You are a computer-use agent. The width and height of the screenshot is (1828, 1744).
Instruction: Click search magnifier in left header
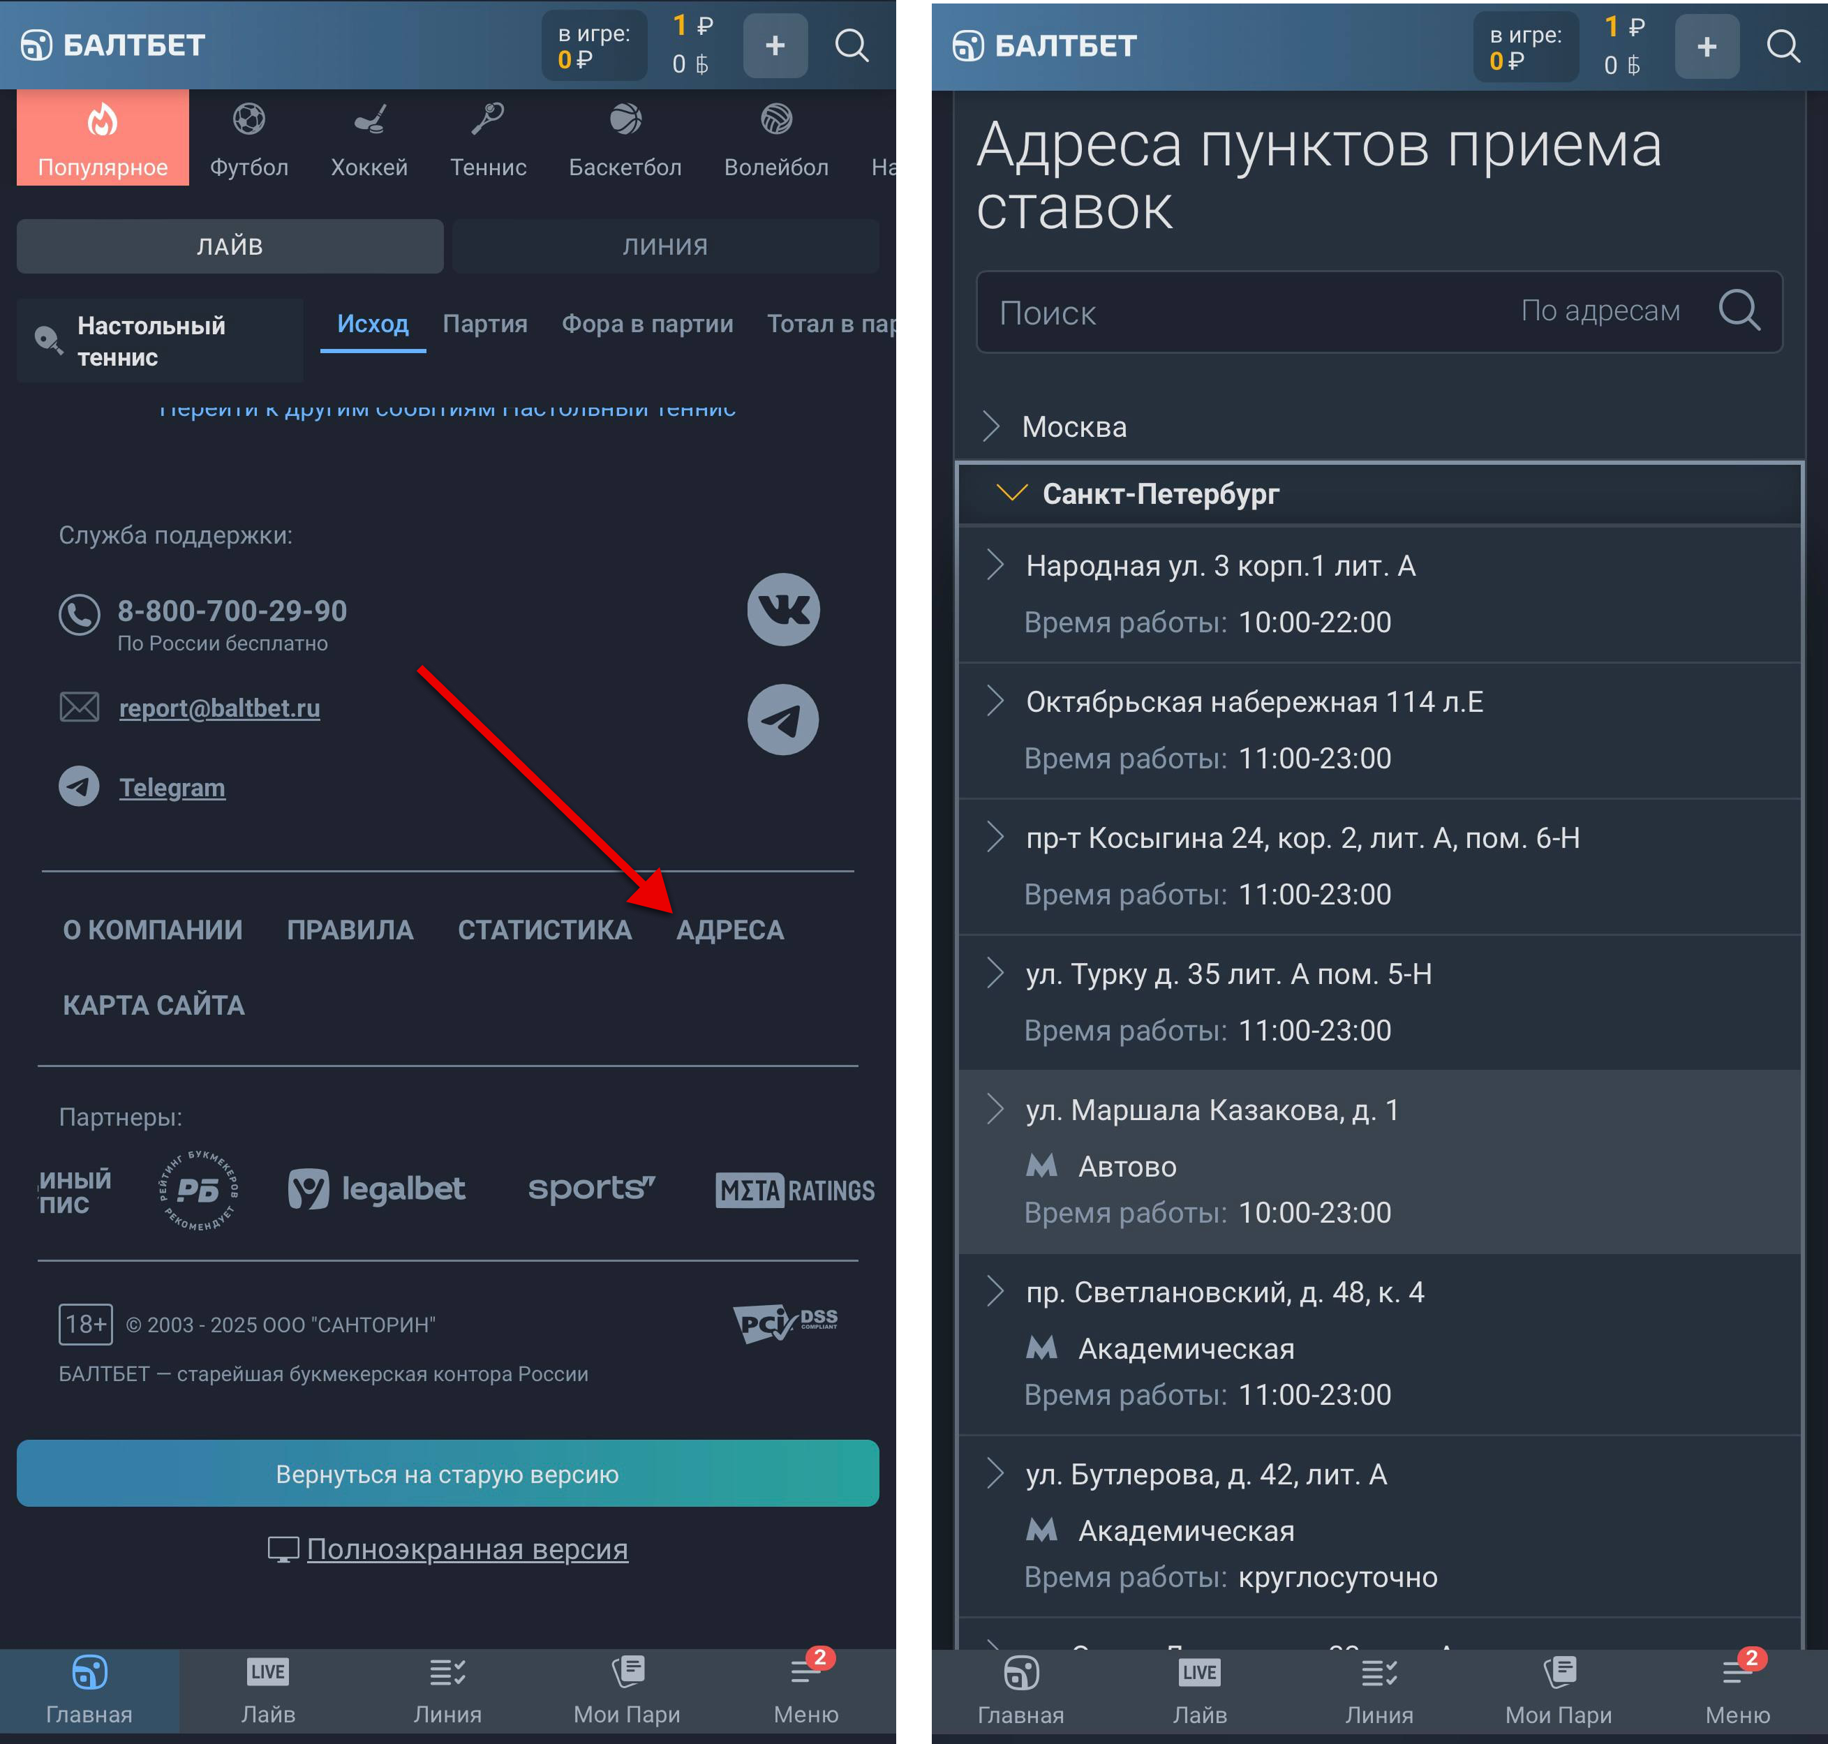pos(851,45)
